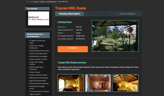This screenshot has width=164, height=96.
Task: Open Calas Blancas, Las Negras link
Action: coord(38,56)
